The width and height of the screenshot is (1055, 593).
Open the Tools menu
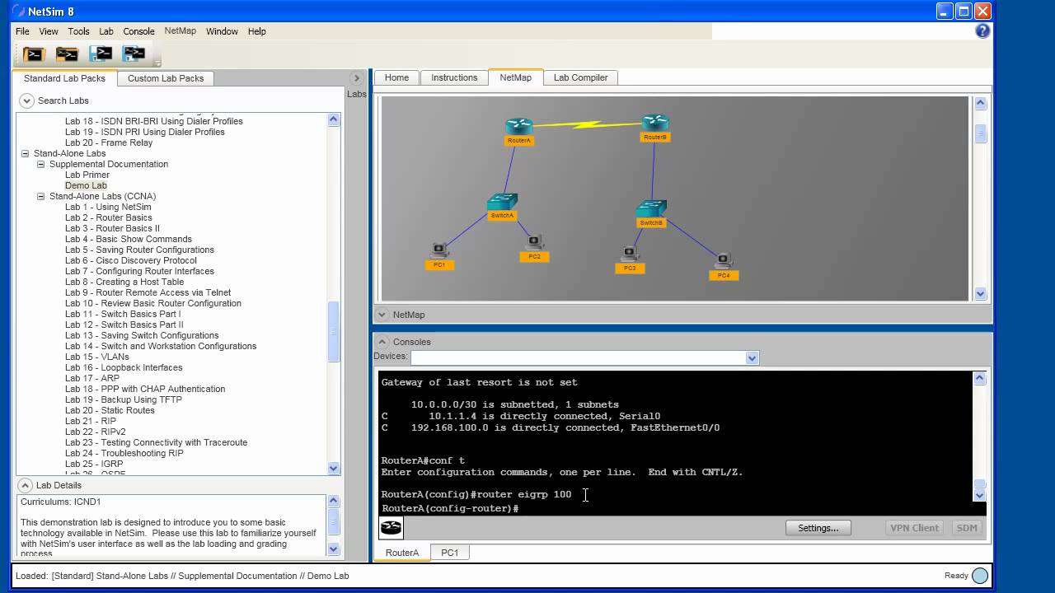(79, 31)
